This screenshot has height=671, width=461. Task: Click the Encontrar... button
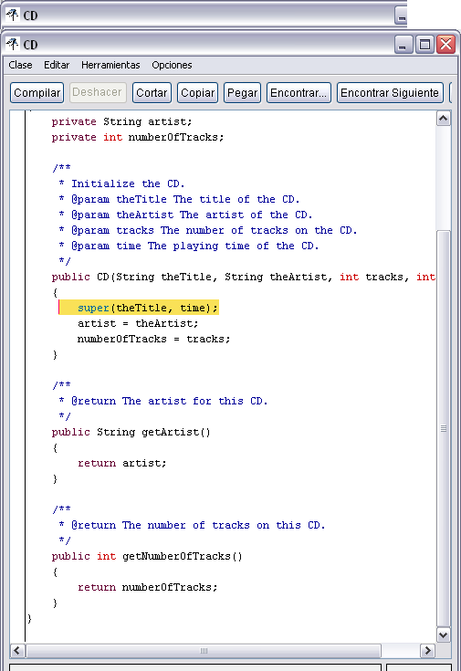(x=299, y=93)
